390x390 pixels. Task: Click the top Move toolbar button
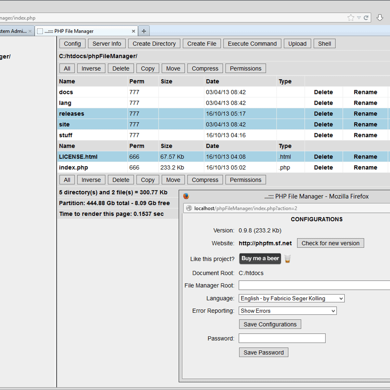pos(173,69)
